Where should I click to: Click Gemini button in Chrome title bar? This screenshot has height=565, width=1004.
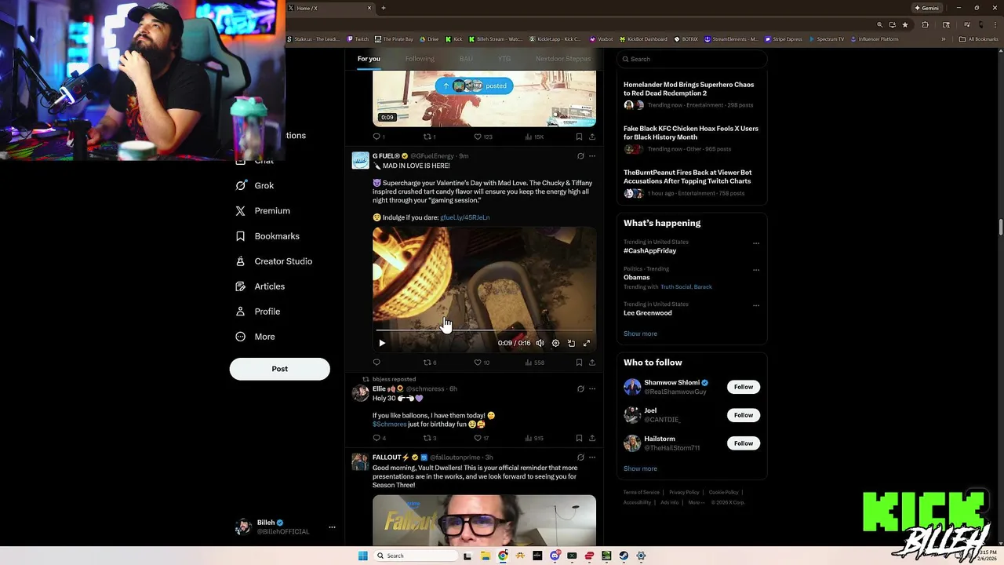[926, 8]
